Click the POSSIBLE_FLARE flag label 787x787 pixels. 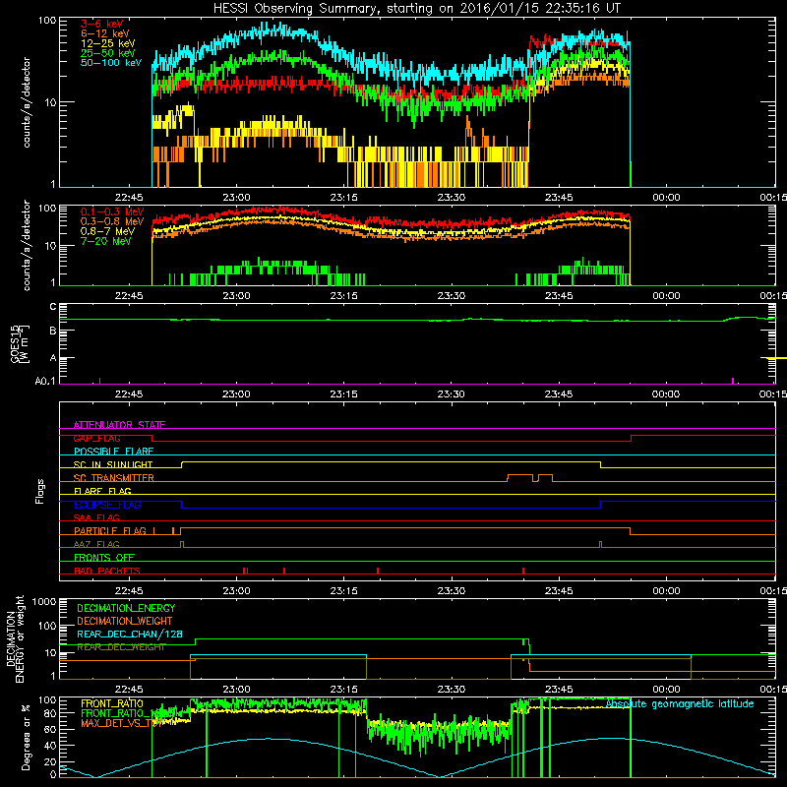[x=113, y=452]
